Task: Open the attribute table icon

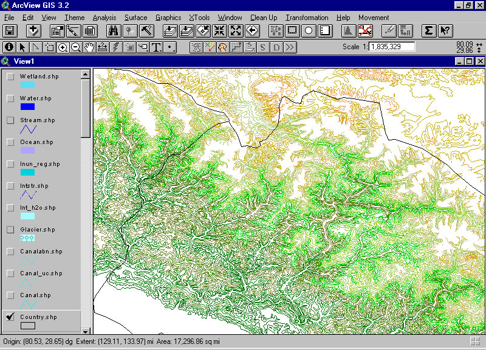Action: coord(90,30)
